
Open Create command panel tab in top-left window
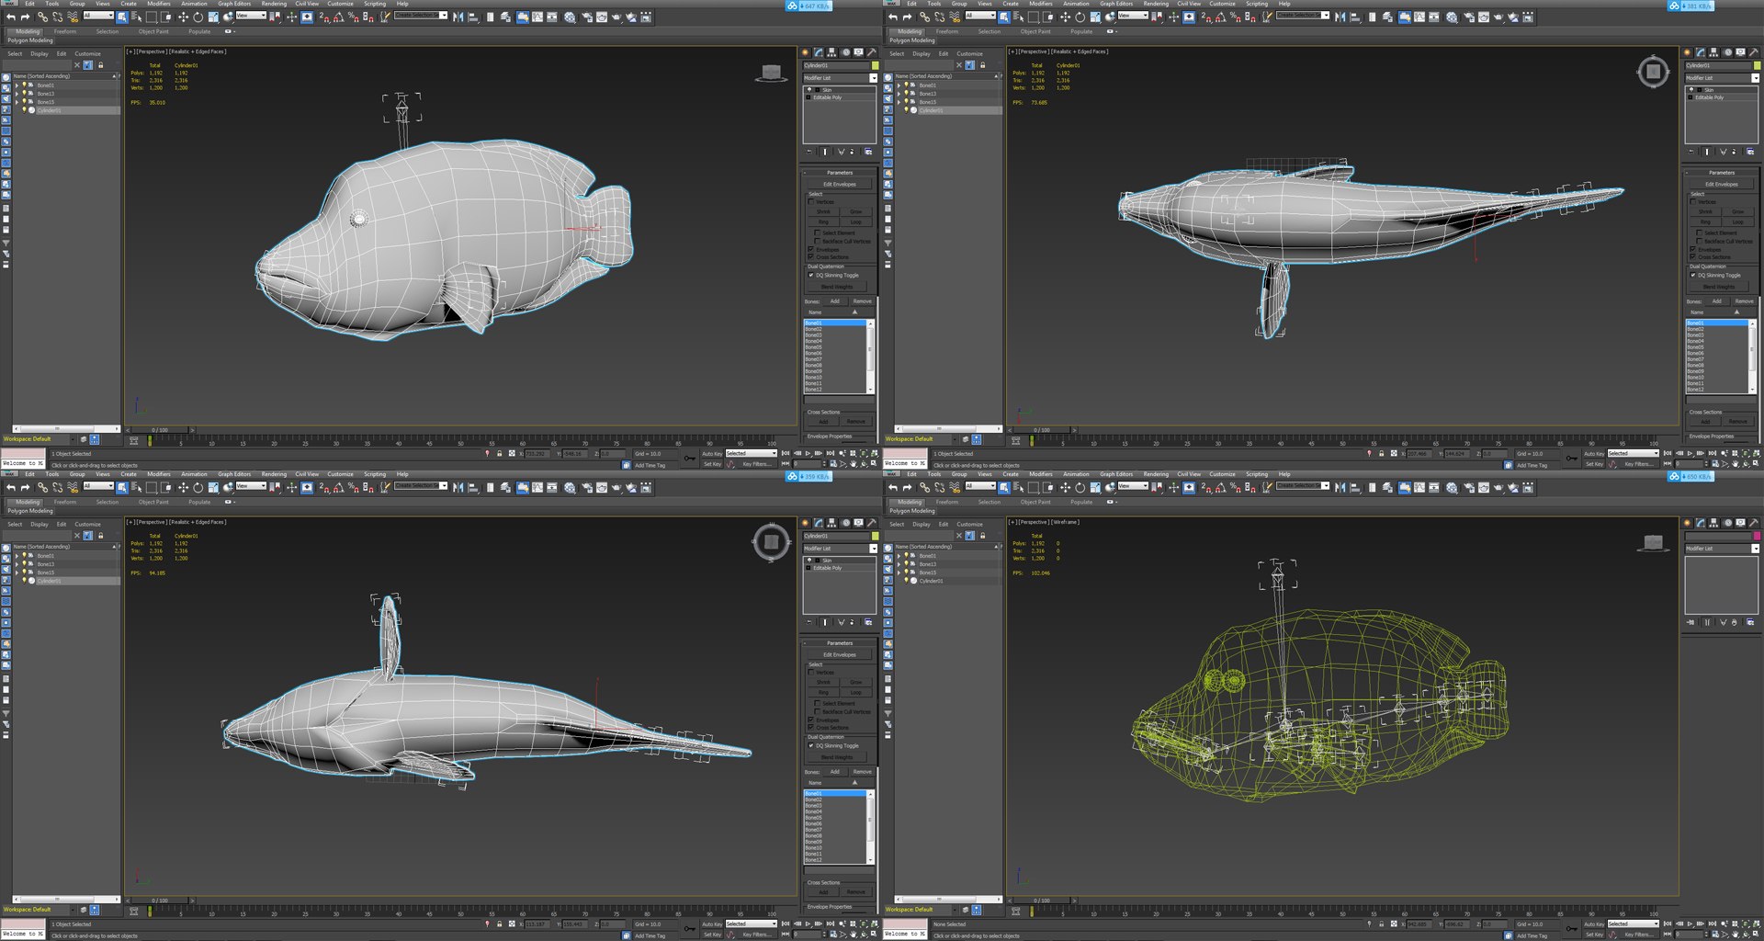pyautogui.click(x=805, y=52)
